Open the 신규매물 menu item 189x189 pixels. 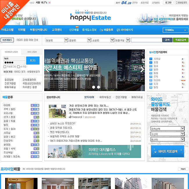pyautogui.click(x=74, y=30)
